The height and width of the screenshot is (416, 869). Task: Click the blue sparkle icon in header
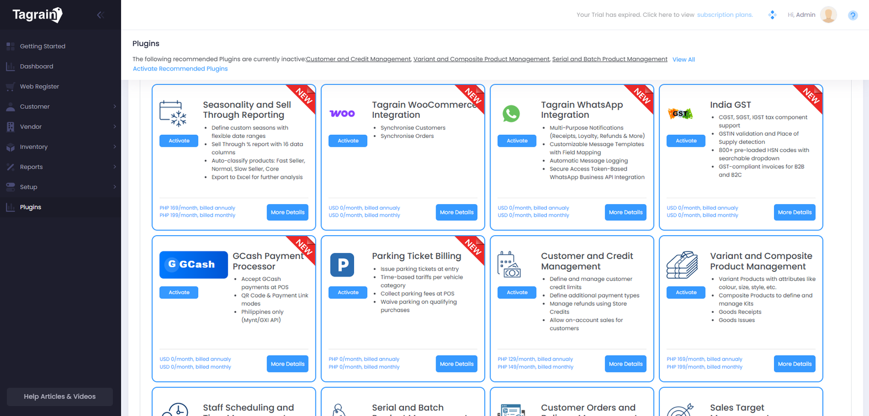(x=772, y=15)
